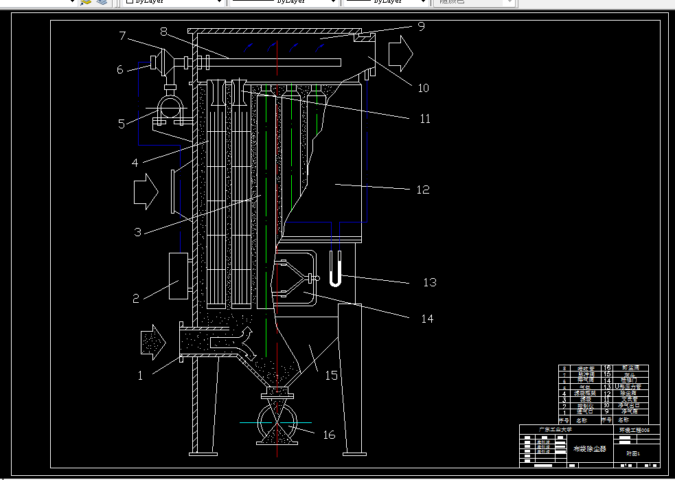This screenshot has height=480, width=675.
Task: Click the dust discharge valve at hopper bottom
Action: point(277,424)
